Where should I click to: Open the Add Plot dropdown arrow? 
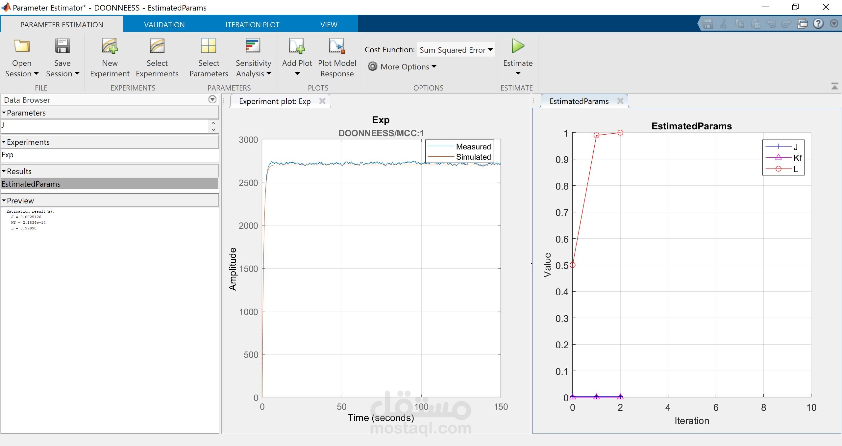tap(297, 73)
